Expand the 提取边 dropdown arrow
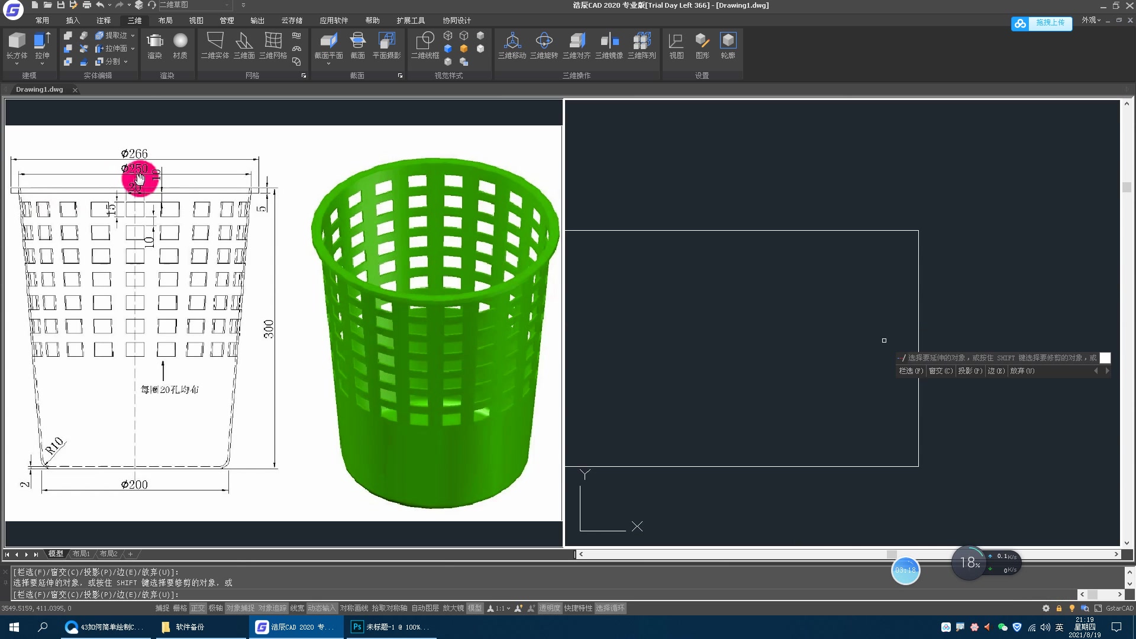Screen dimensions: 1136x639 pyautogui.click(x=133, y=35)
